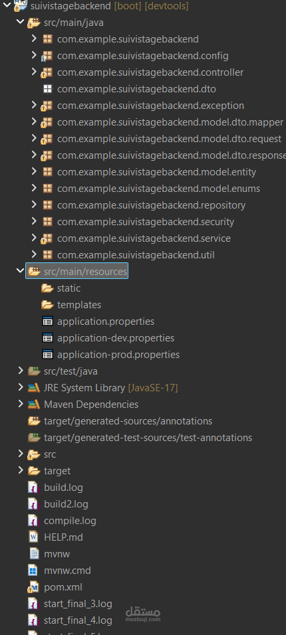Click the empty dto package icon
This screenshot has height=635, width=286.
tap(47, 89)
